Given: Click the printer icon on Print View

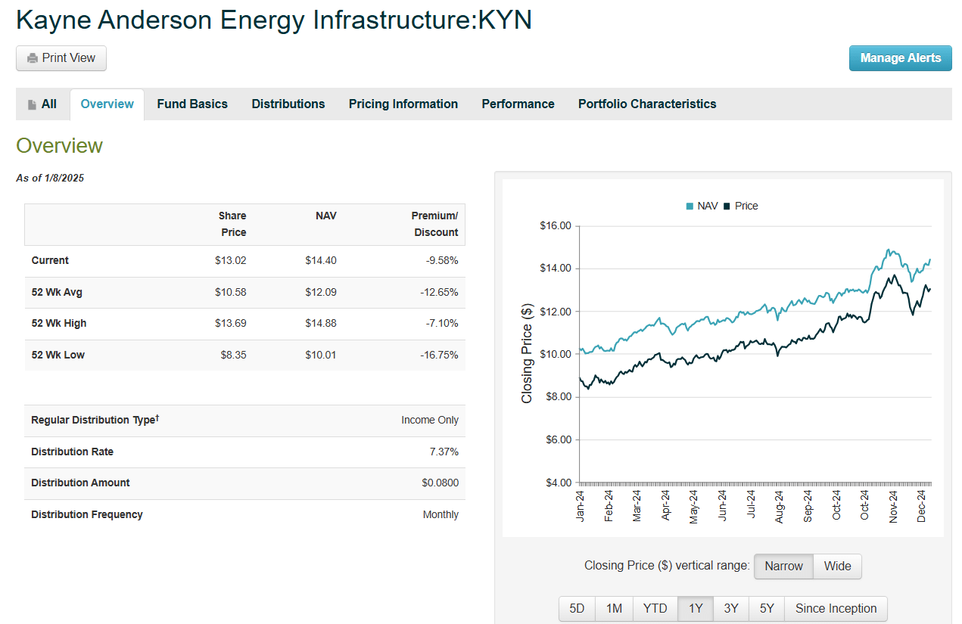Looking at the screenshot, I should (33, 57).
